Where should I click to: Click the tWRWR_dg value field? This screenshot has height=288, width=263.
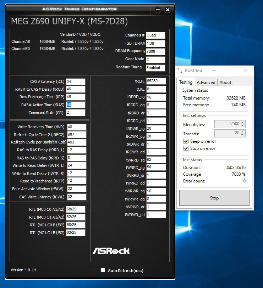(x=156, y=199)
